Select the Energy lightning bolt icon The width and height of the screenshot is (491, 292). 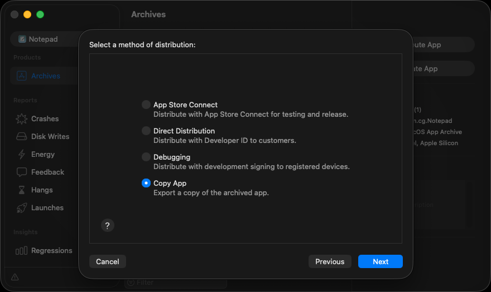coord(22,154)
